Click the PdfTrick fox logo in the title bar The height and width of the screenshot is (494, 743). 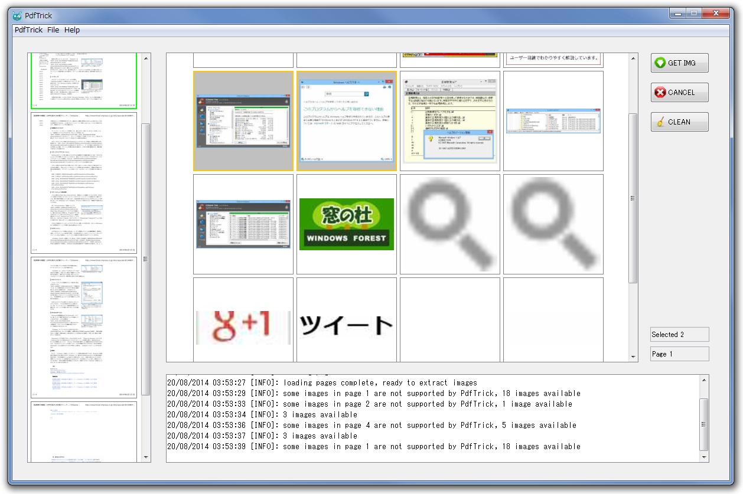click(x=16, y=15)
